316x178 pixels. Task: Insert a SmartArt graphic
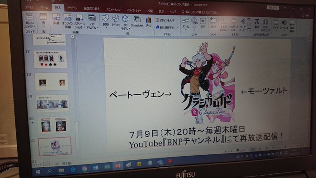coord(137,21)
